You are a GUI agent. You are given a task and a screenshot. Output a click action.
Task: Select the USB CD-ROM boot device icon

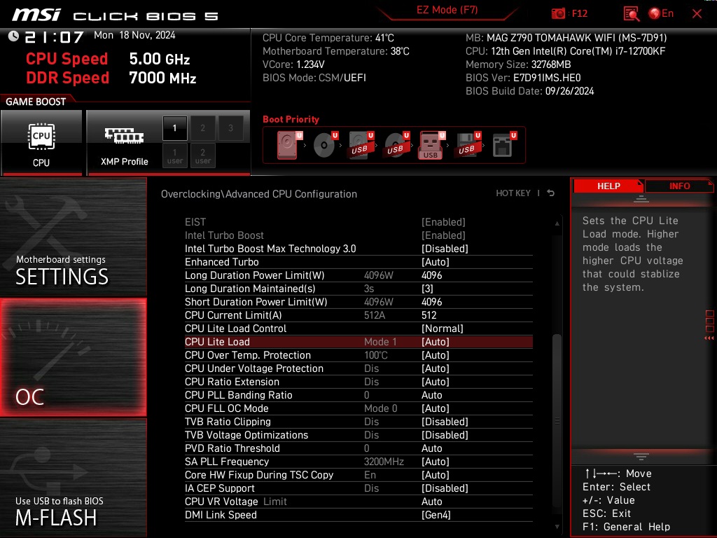(x=396, y=145)
